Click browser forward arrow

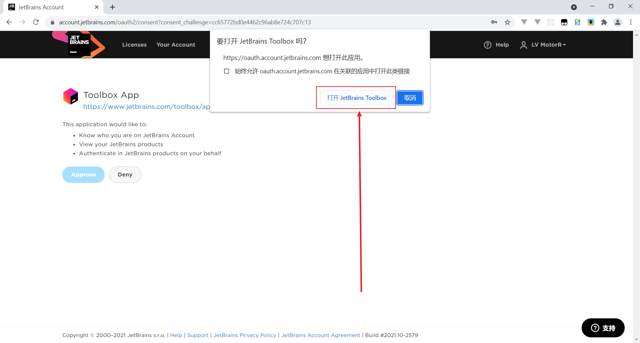tap(23, 22)
